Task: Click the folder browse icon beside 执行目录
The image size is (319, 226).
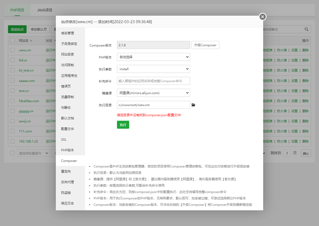Action: (x=193, y=105)
